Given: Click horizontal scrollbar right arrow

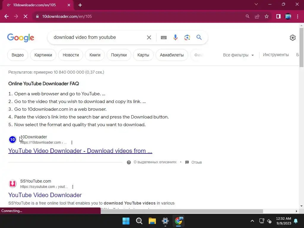Looking at the screenshot, I should (297, 211).
